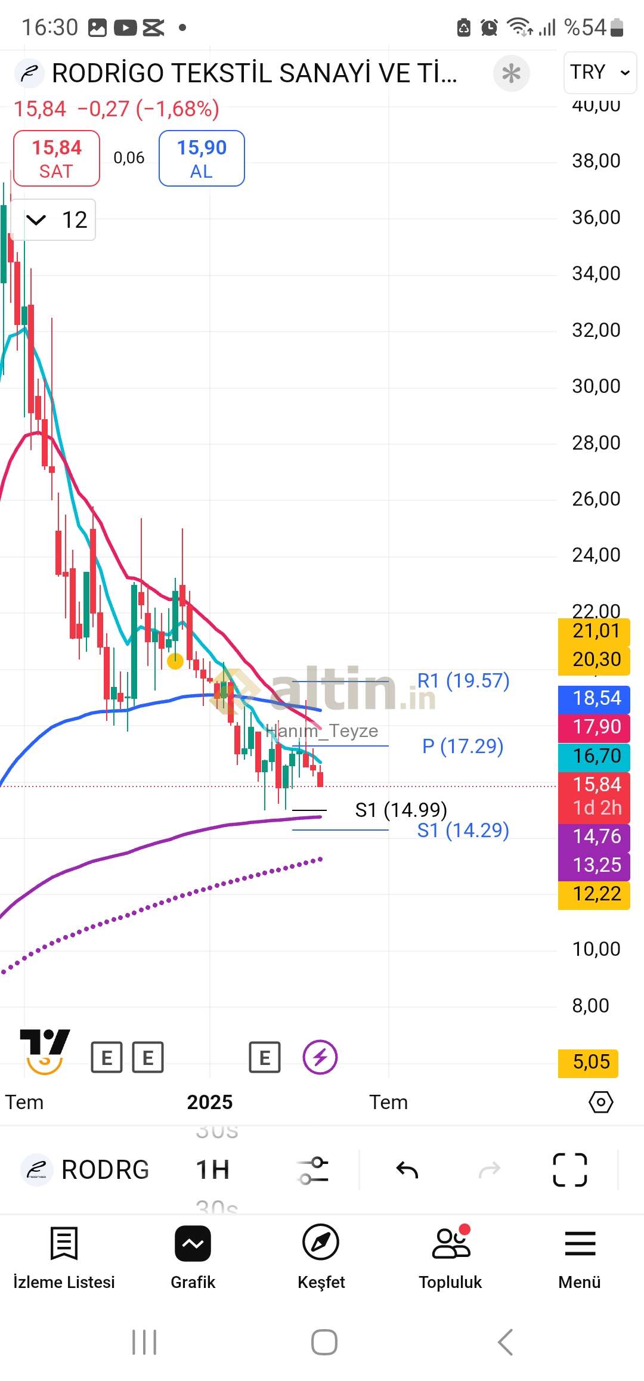
Task: Tap the 18,54 blue price label
Action: tap(595, 698)
